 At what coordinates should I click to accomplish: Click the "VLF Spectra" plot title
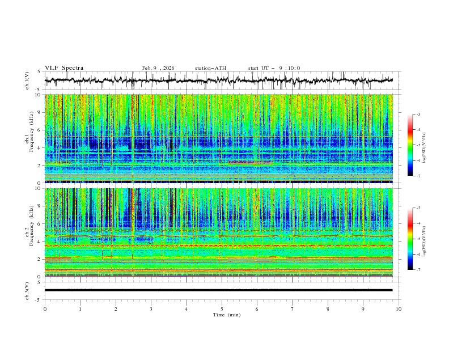pyautogui.click(x=64, y=68)
